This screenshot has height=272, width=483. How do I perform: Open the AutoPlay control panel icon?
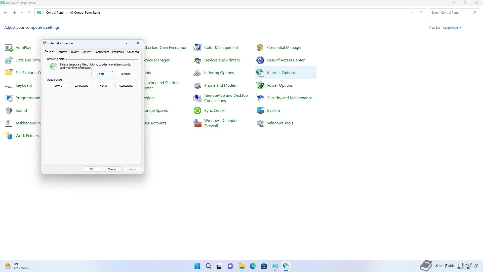coord(9,48)
